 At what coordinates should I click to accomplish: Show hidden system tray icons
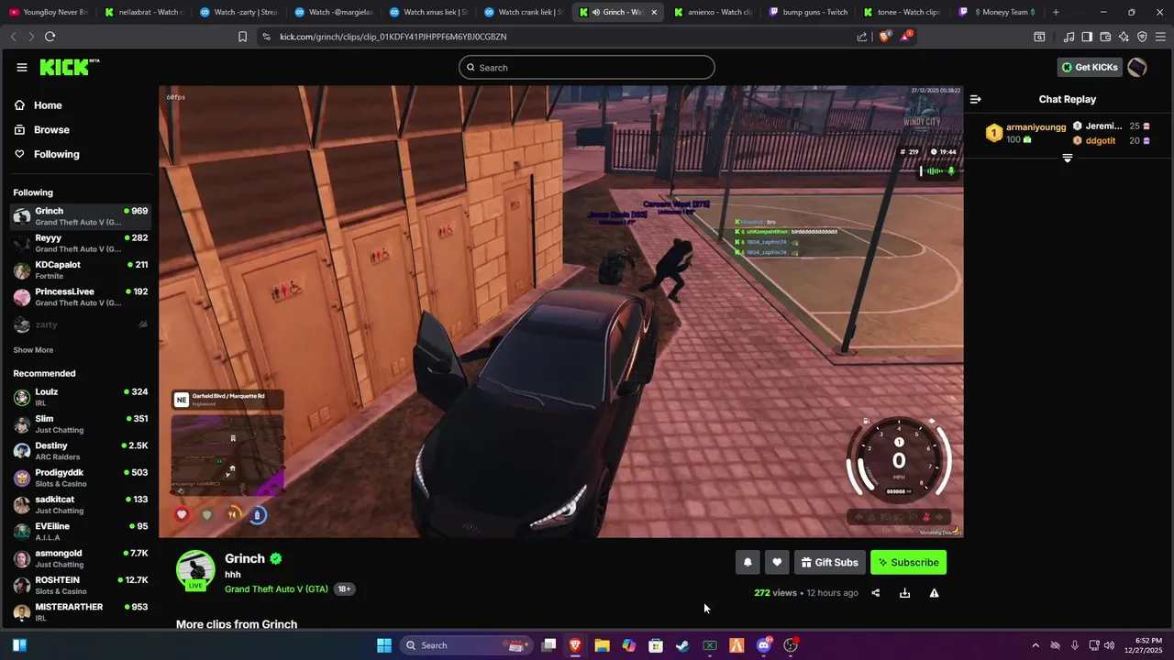pyautogui.click(x=1036, y=645)
